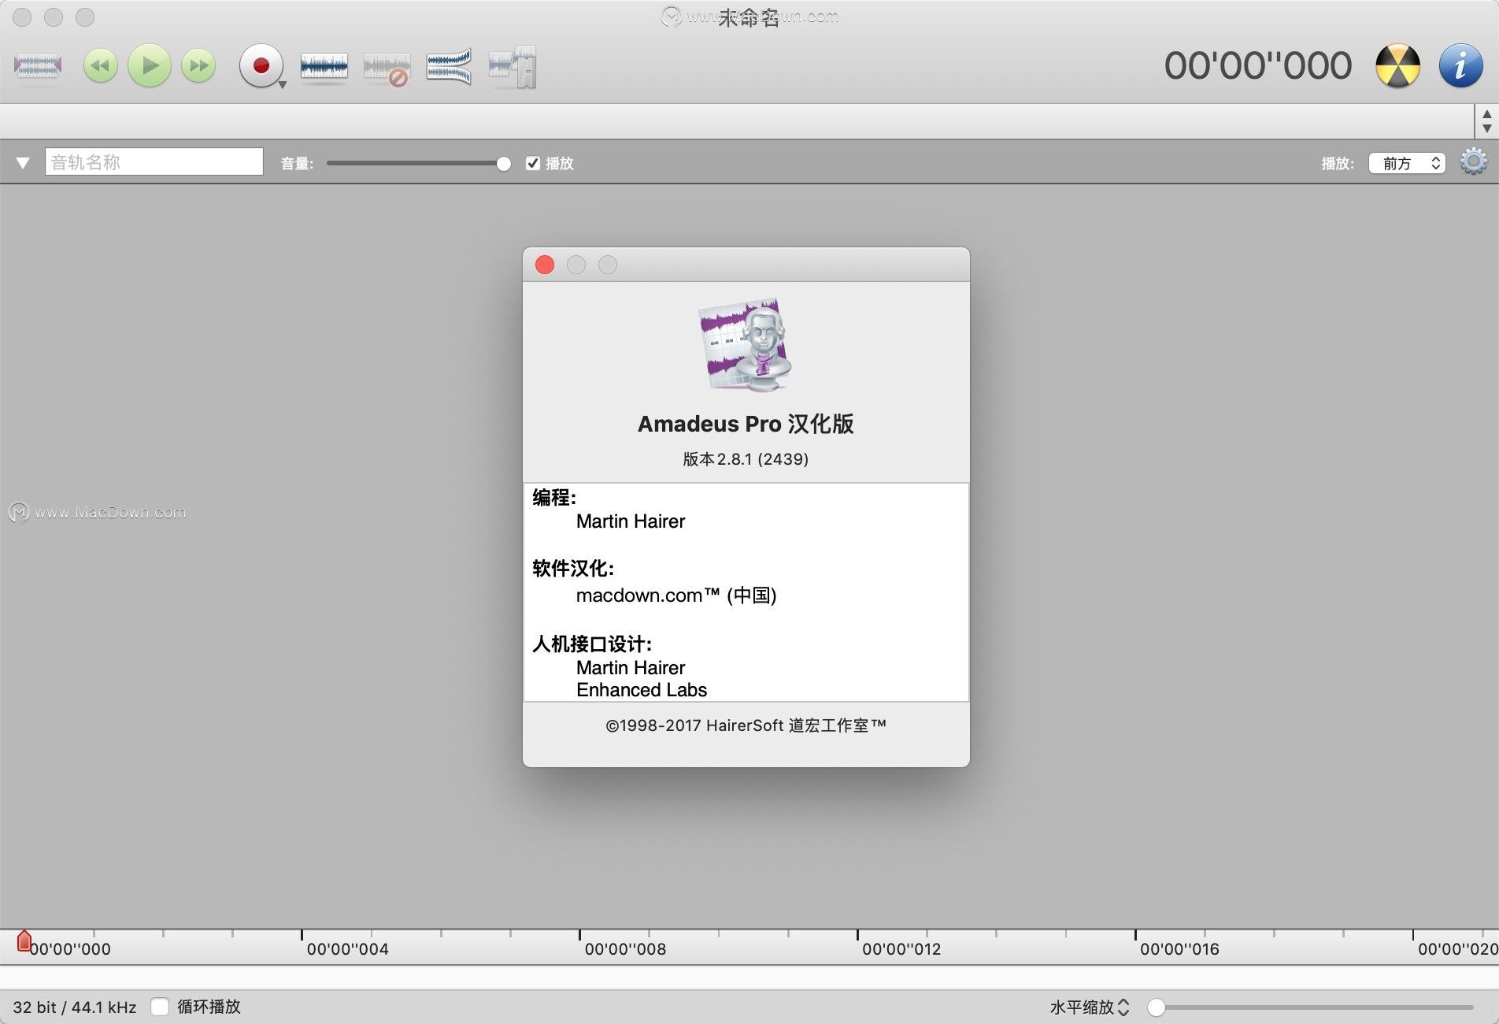Click the play selection waveform icon
The width and height of the screenshot is (1499, 1024).
coord(38,65)
